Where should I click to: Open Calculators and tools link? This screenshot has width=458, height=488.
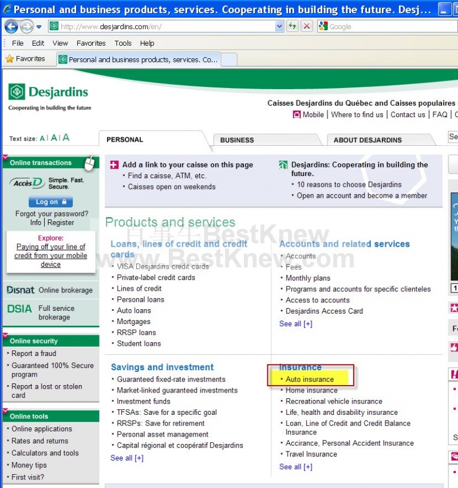pos(45,453)
